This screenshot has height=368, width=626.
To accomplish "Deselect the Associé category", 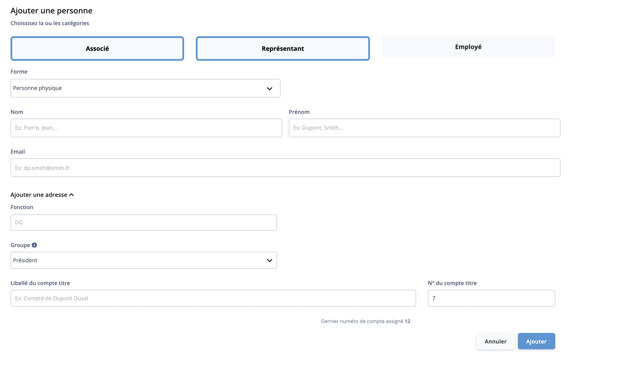I will tap(97, 48).
